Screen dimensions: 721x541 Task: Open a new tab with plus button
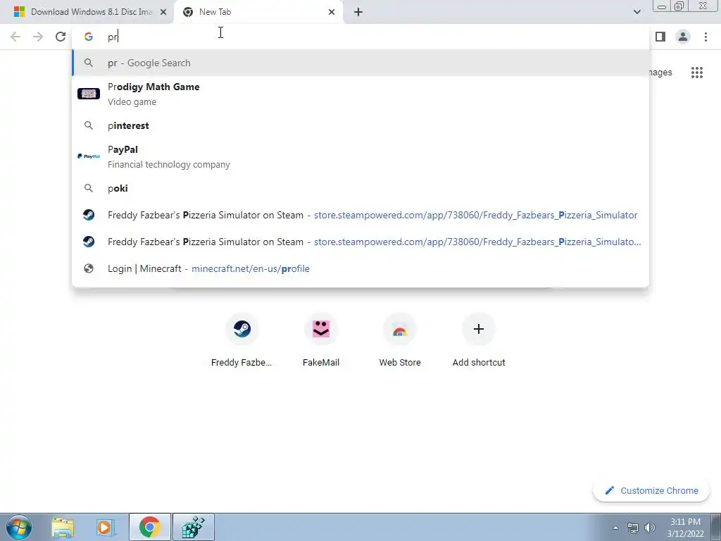tap(358, 12)
